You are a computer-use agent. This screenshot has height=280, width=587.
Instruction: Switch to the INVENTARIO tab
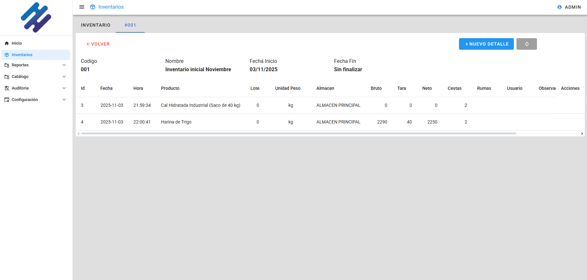[x=96, y=25]
